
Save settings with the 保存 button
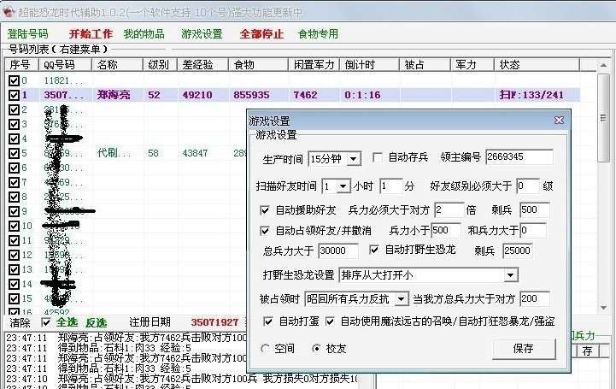click(x=524, y=349)
